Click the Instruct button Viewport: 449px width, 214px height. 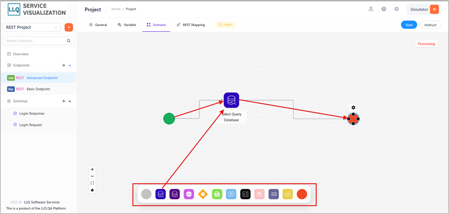click(x=430, y=25)
